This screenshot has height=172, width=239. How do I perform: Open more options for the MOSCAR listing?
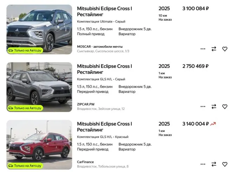(203, 49)
